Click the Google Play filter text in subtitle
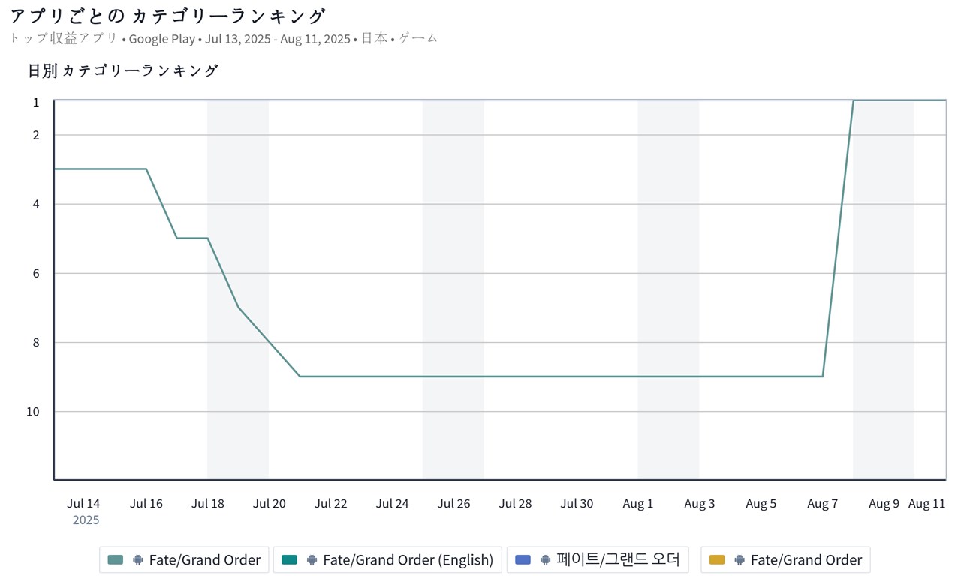961x576 pixels. click(161, 39)
